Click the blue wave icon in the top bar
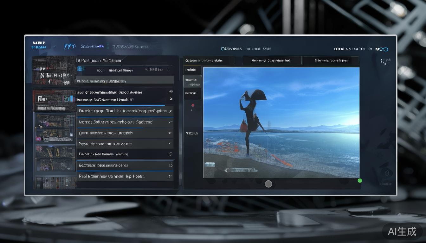The width and height of the screenshot is (426, 243). (69, 47)
